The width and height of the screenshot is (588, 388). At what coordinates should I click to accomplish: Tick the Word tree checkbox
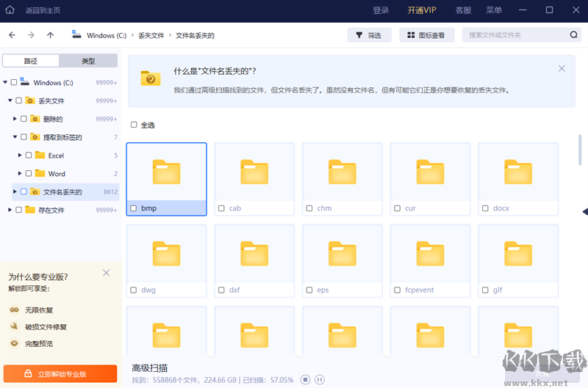coord(29,173)
